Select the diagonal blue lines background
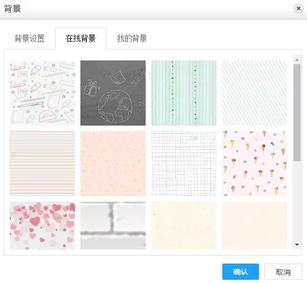 pos(254,93)
